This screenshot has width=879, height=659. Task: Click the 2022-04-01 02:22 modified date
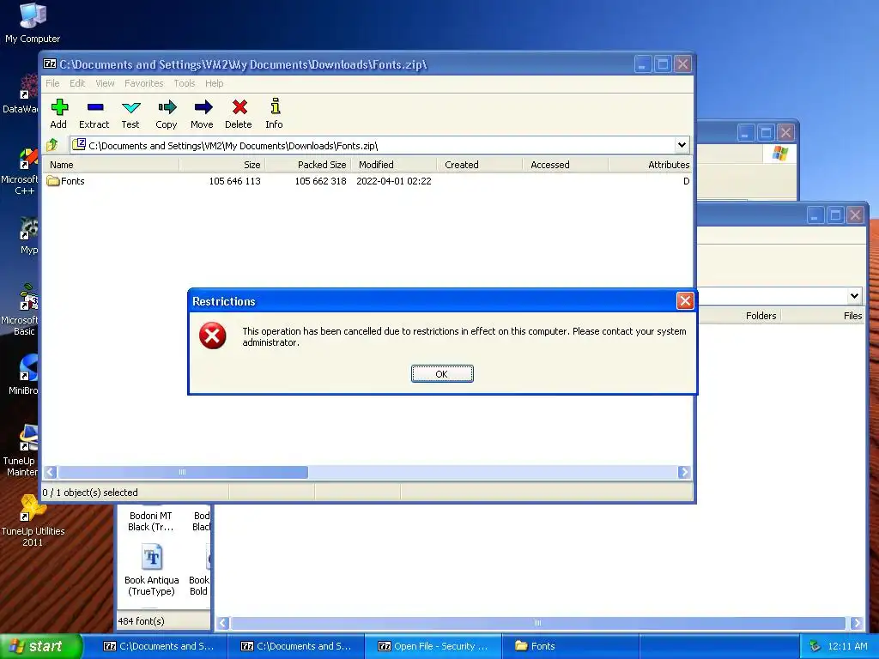(394, 181)
